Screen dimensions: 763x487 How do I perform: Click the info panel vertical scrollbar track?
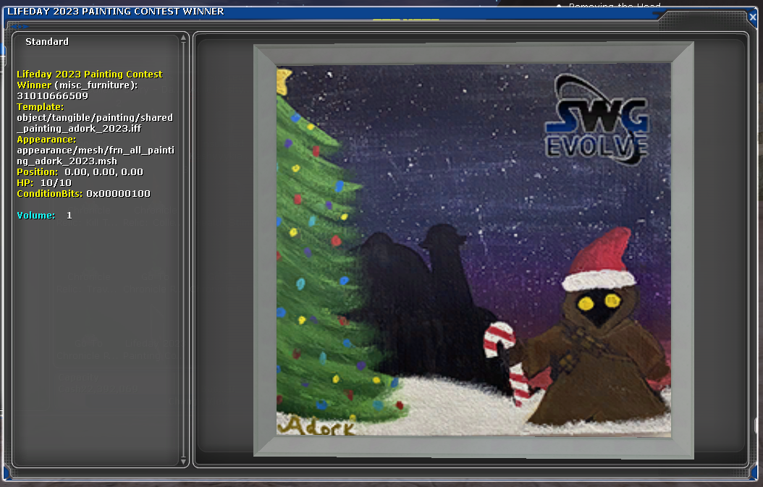(x=183, y=250)
